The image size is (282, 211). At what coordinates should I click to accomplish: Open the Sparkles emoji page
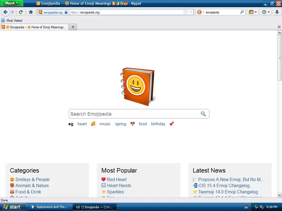pos(115,192)
